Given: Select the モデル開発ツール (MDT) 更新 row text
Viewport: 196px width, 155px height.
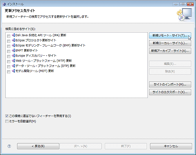Looking at the screenshot, I should pyautogui.click(x=34, y=71).
